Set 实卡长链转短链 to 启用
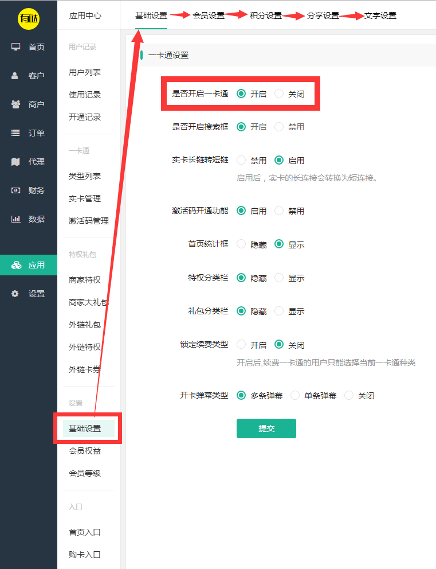Image resolution: width=436 pixels, height=569 pixels. pyautogui.click(x=278, y=160)
